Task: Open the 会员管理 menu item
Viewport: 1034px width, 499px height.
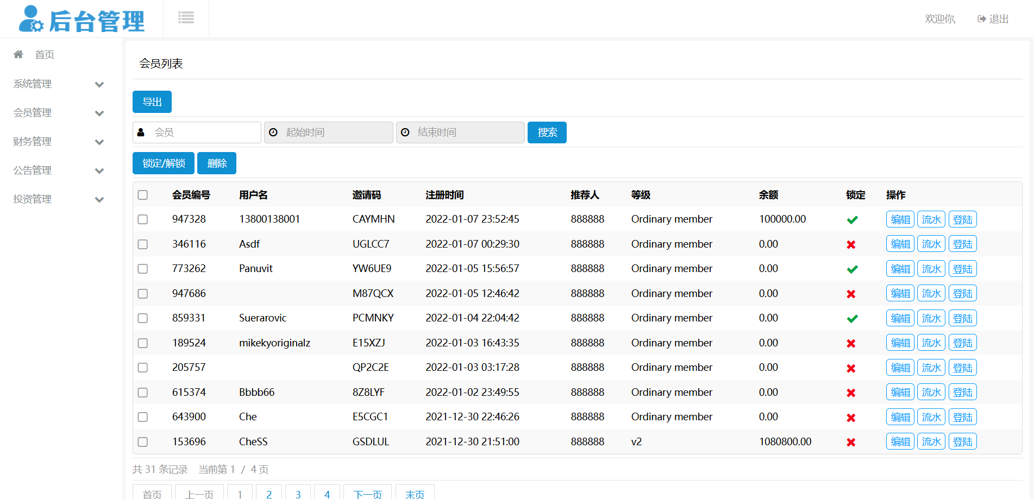Action: click(33, 113)
